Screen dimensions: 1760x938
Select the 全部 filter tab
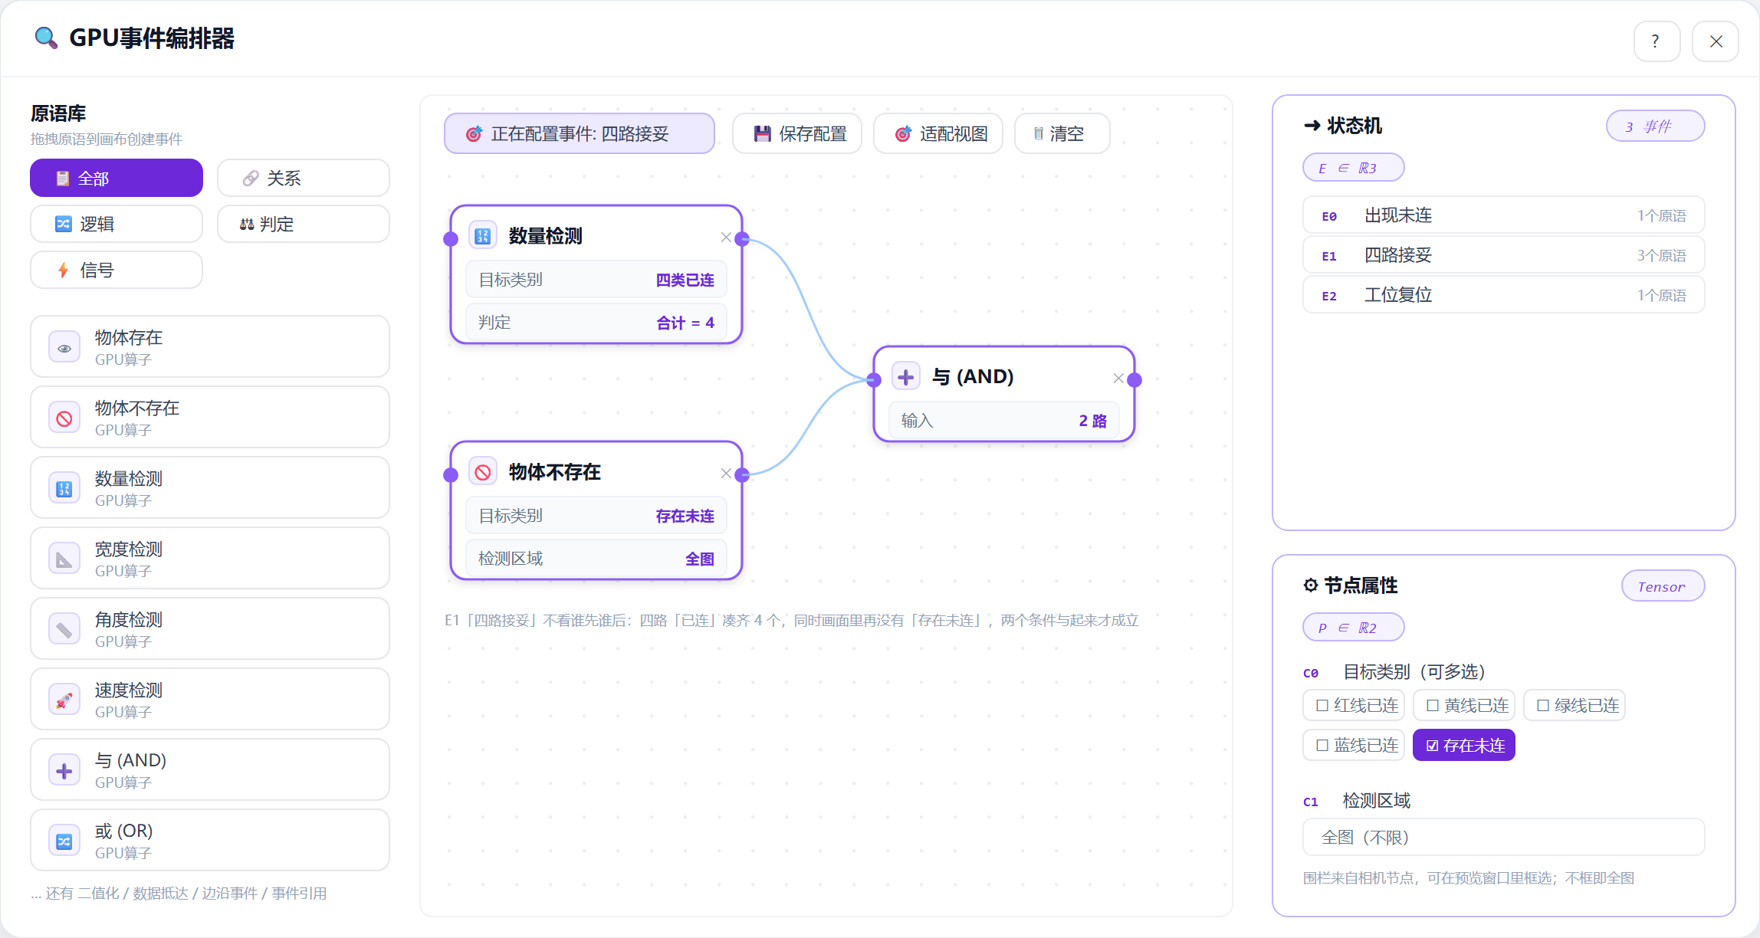click(x=117, y=178)
